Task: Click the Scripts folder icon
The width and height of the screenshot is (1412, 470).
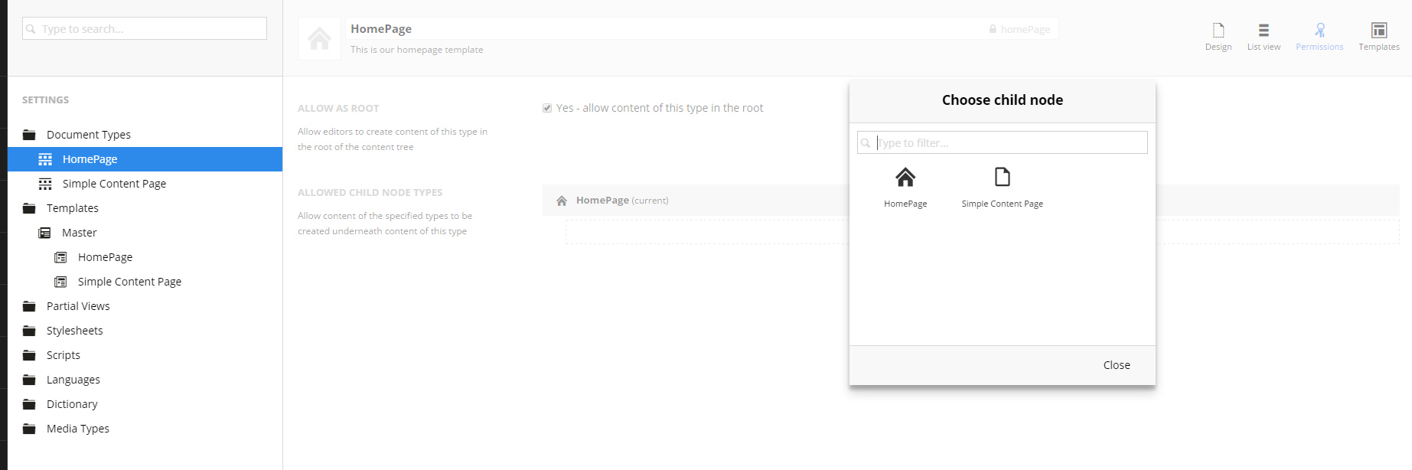Action: [29, 355]
